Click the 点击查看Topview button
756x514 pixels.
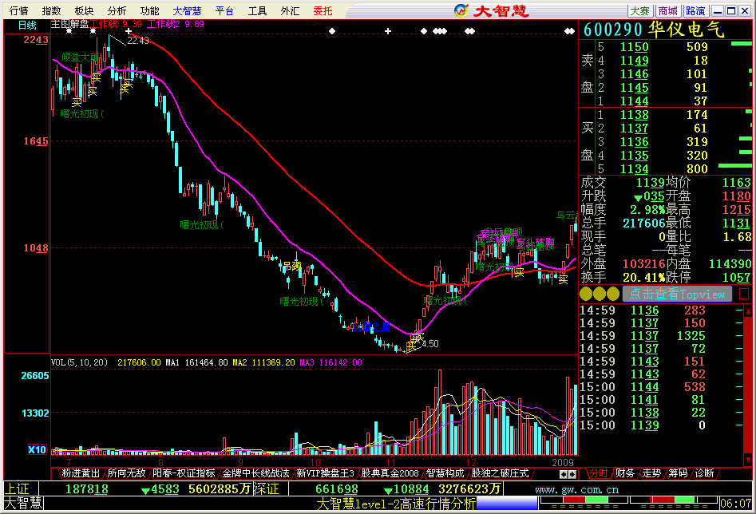click(x=677, y=294)
